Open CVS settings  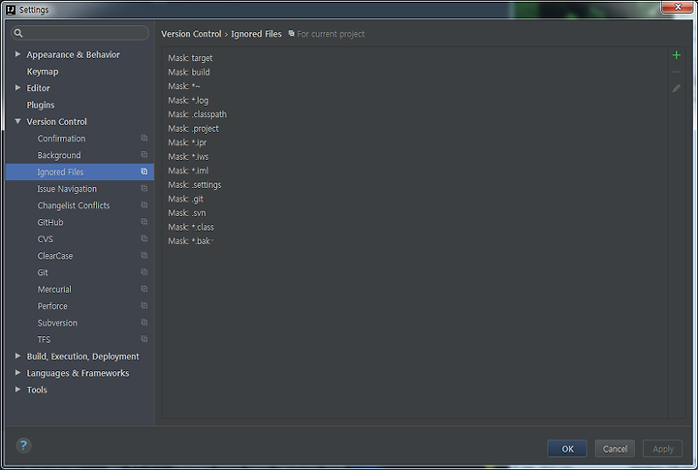pos(45,239)
